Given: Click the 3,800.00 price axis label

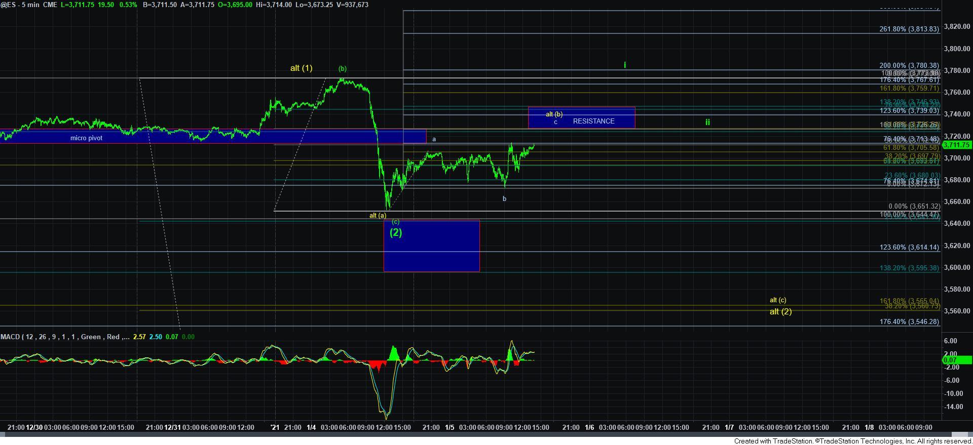Looking at the screenshot, I should pyautogui.click(x=956, y=49).
